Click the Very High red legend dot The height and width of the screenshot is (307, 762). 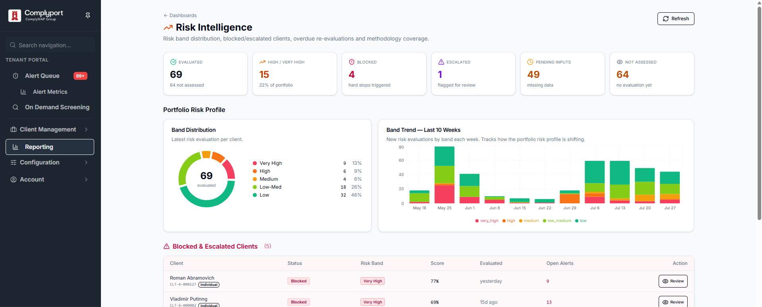(255, 163)
